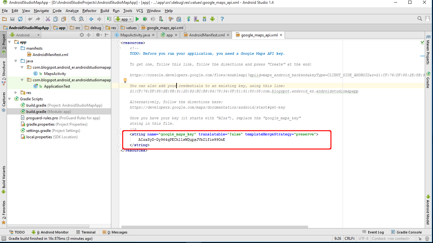The image size is (433, 243).
Task: Open the Android SDK Manager icon
Action: click(205, 19)
